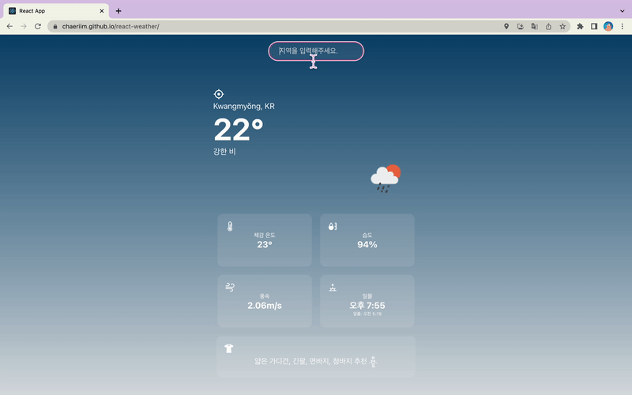Click the location search input field
Viewport: 632px width, 395px height.
point(316,51)
